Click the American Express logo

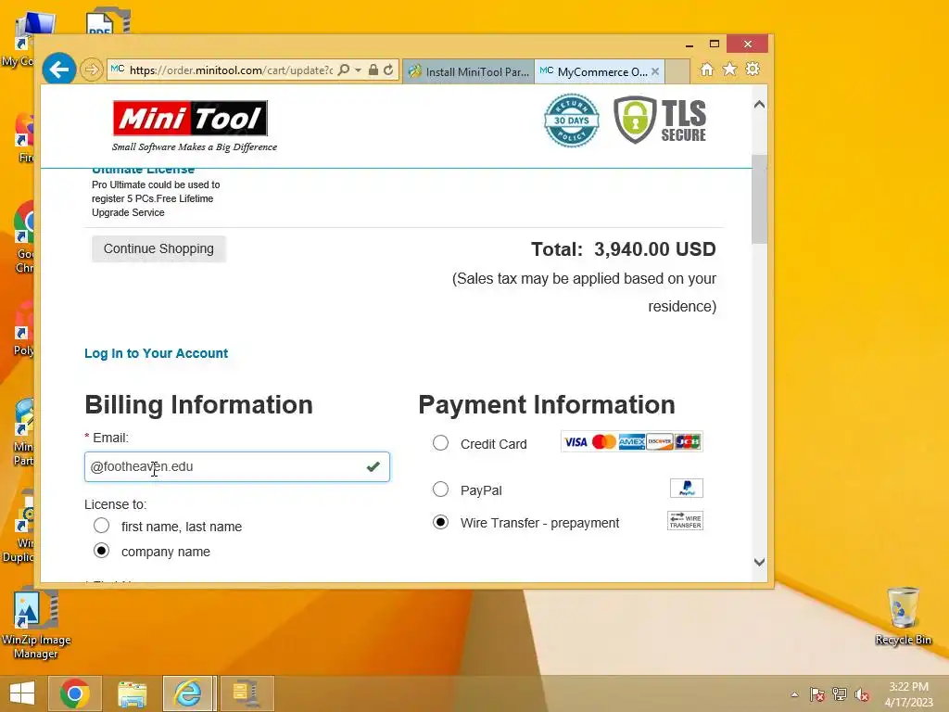pos(631,442)
